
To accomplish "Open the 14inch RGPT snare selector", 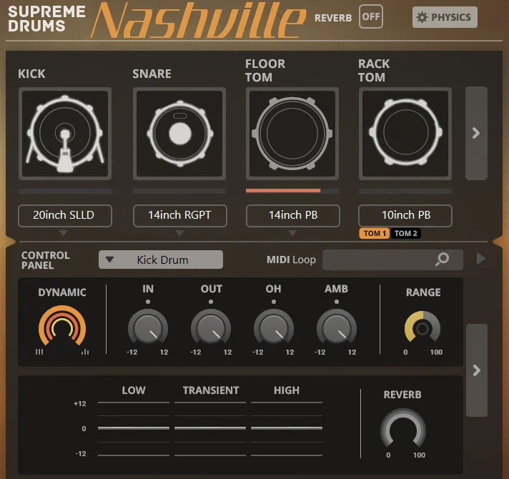I will (x=180, y=215).
